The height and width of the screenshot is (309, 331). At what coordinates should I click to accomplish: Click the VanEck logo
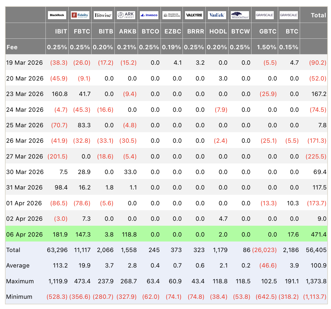217,15
